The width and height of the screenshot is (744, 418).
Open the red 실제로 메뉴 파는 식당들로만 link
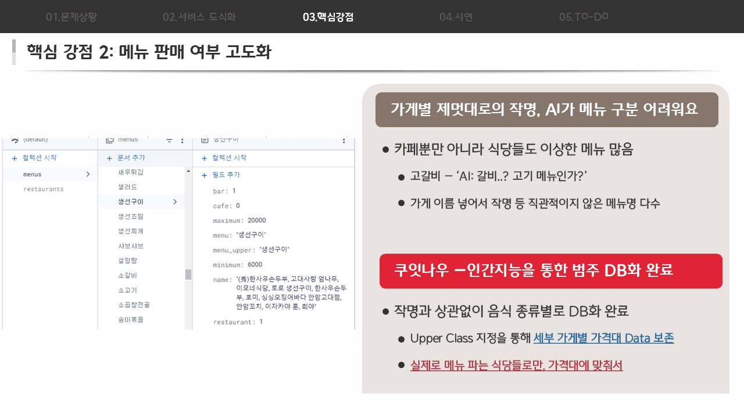click(x=516, y=365)
